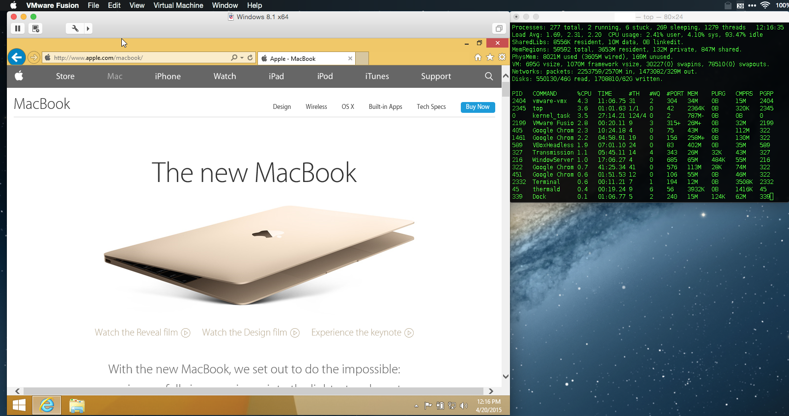Click Watch the Reveal film
Image resolution: width=789 pixels, height=416 pixels.
tap(142, 333)
